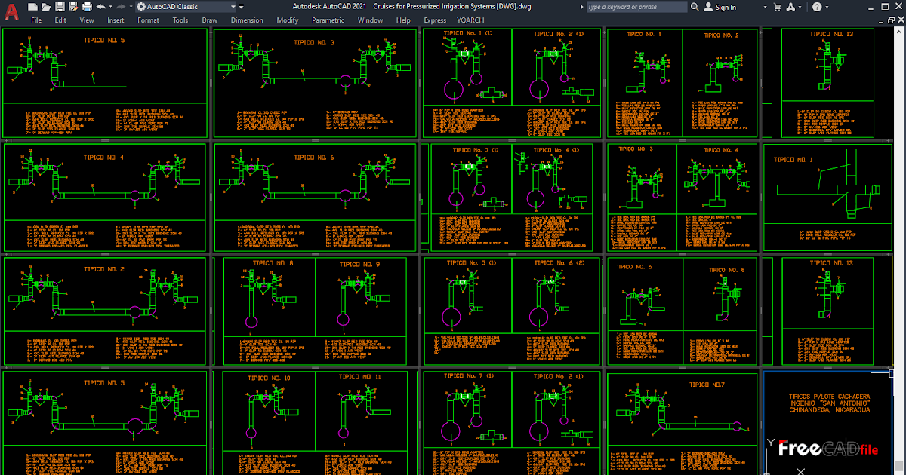Click the Exchange Apps icon

791,7
